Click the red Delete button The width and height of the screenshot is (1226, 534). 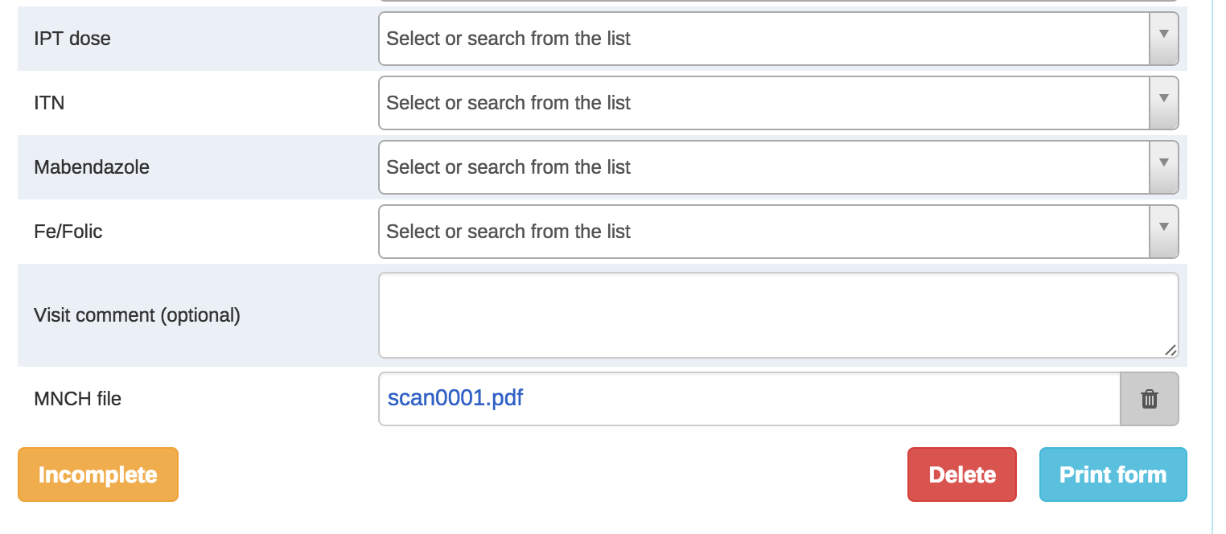pos(961,474)
